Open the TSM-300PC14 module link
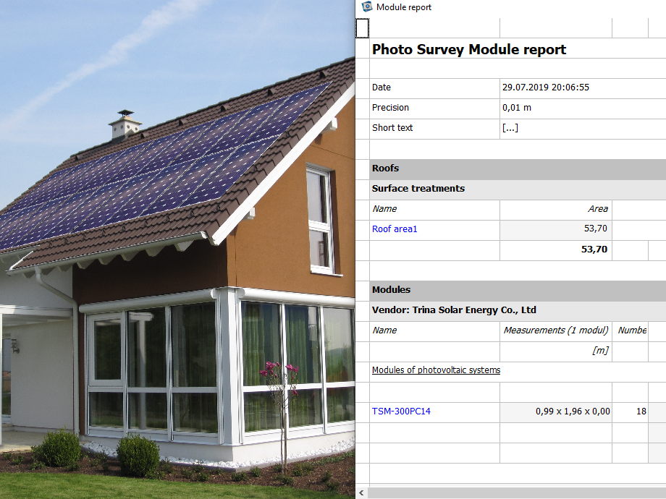Image resolution: width=666 pixels, height=499 pixels. coord(401,411)
